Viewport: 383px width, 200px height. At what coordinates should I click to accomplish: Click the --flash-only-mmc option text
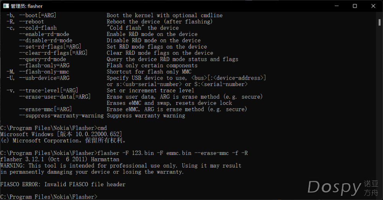[x=44, y=72]
